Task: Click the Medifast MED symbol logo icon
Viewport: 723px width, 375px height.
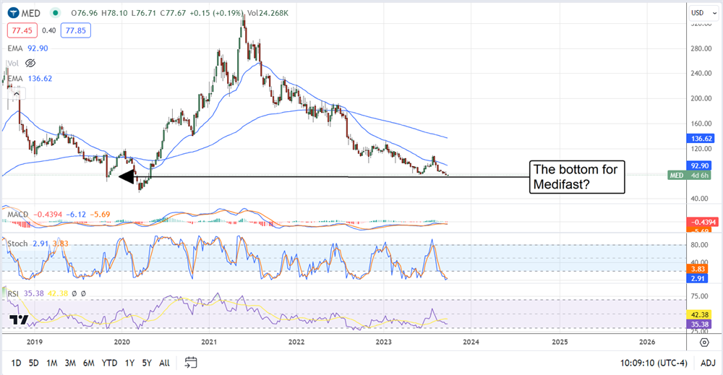Action: pyautogui.click(x=13, y=13)
